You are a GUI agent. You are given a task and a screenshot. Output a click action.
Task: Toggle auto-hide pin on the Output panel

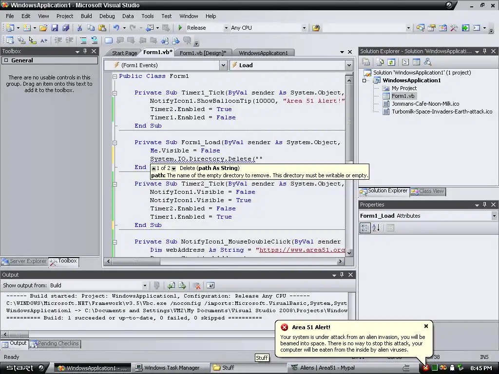point(342,275)
